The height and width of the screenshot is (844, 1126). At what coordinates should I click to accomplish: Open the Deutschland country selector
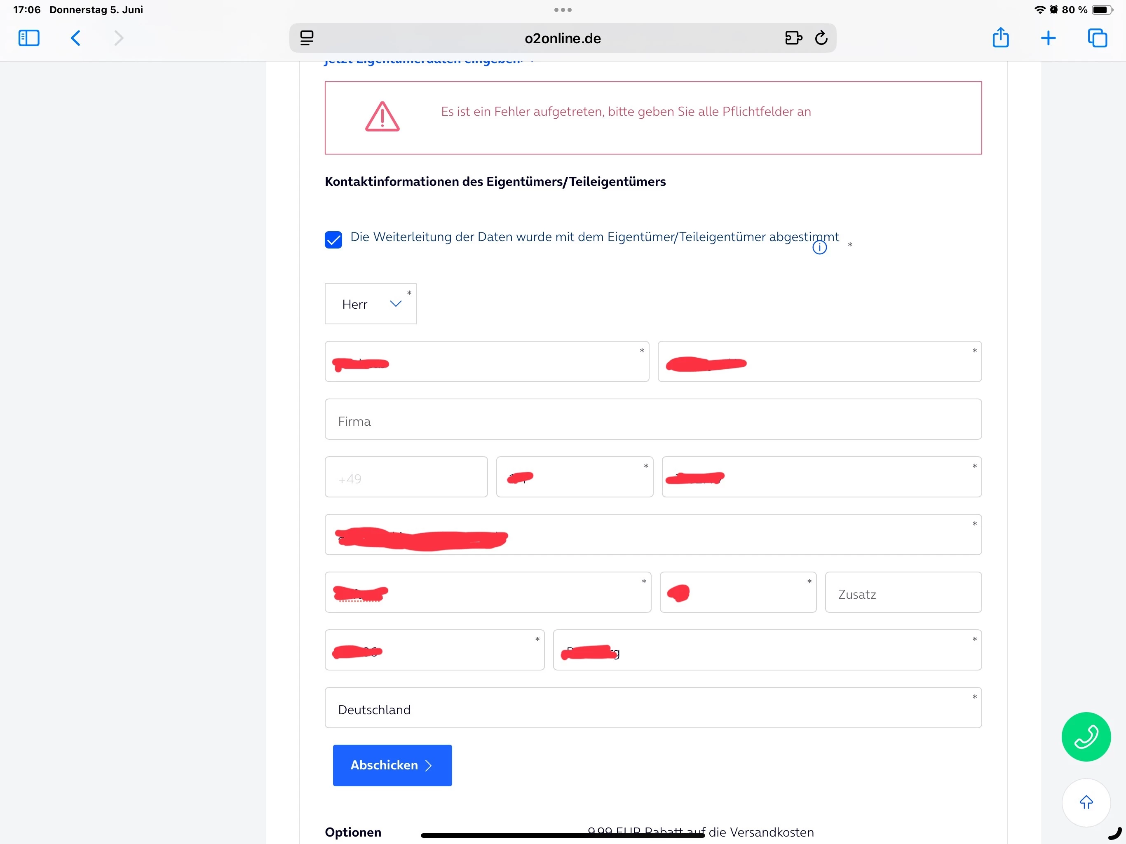pyautogui.click(x=652, y=708)
